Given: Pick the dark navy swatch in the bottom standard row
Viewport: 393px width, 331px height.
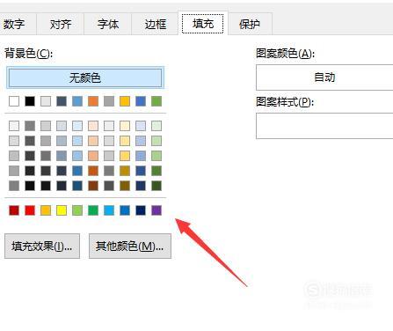Looking at the screenshot, I should tap(141, 210).
